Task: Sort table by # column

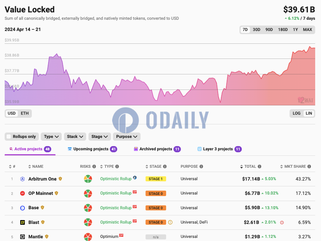Action: click(12, 166)
